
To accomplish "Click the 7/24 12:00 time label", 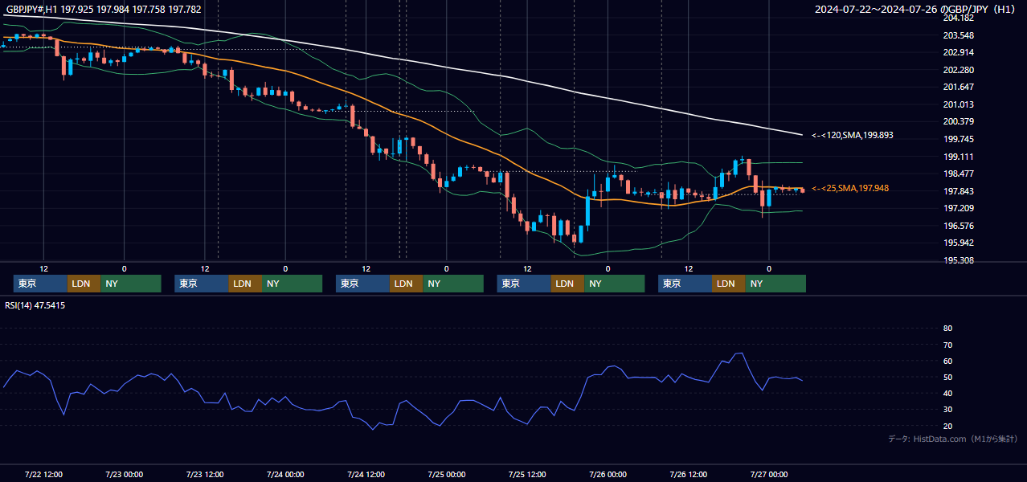I will point(366,475).
